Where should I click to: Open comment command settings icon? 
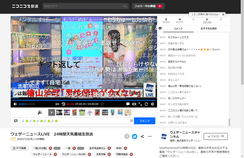click(x=16, y=121)
